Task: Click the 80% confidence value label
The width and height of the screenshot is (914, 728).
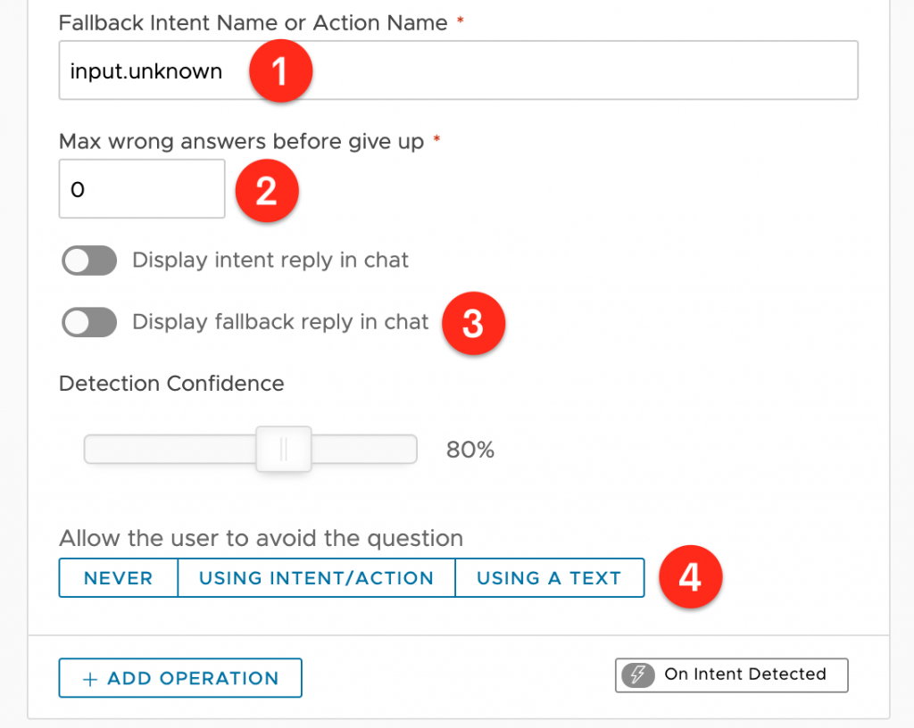Action: [469, 450]
